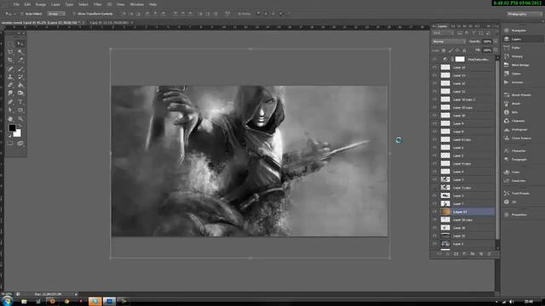Select the Pen tool
The width and height of the screenshot is (545, 306).
click(10, 102)
